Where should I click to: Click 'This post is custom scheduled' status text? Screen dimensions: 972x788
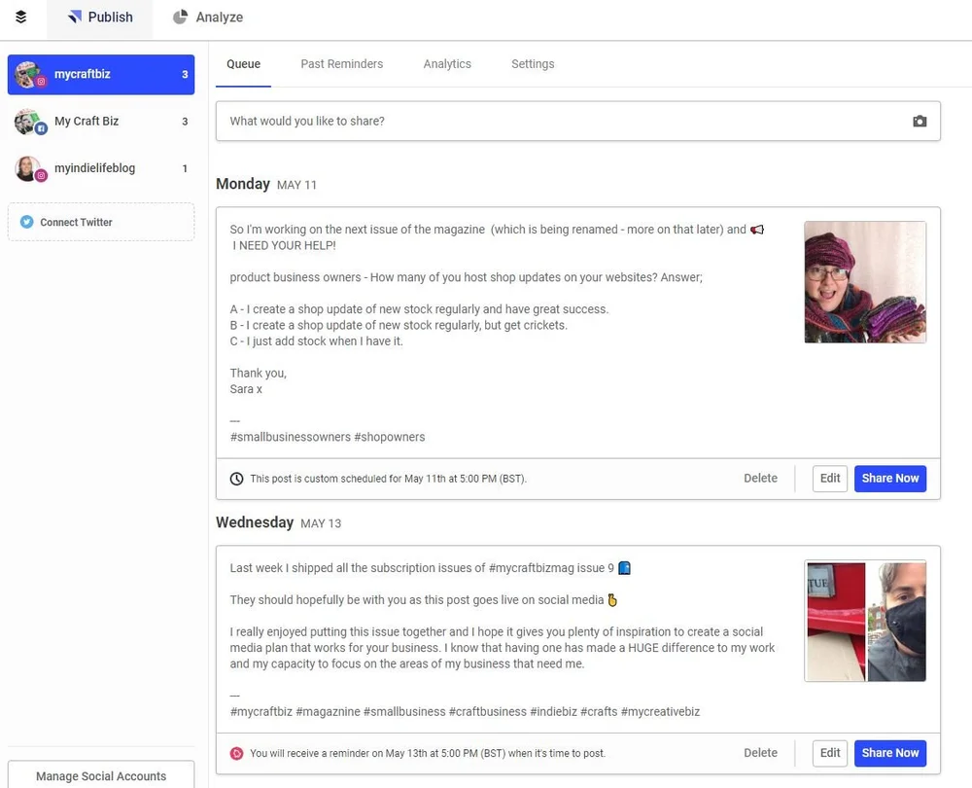388,479
